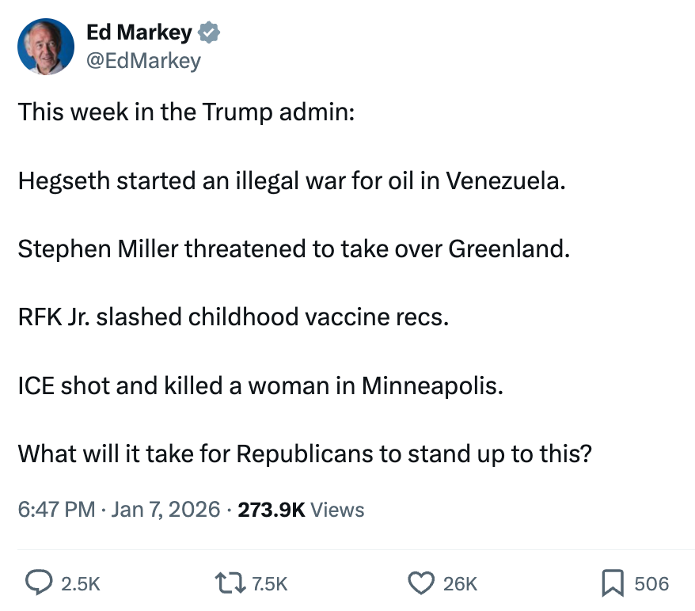This screenshot has width=695, height=611.
Task: Click the 6:47 PM time label
Action: pyautogui.click(x=55, y=510)
